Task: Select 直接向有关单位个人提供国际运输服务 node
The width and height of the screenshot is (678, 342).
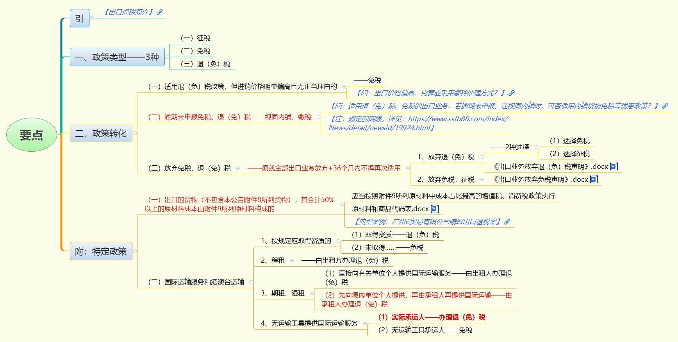Action: 418,278
